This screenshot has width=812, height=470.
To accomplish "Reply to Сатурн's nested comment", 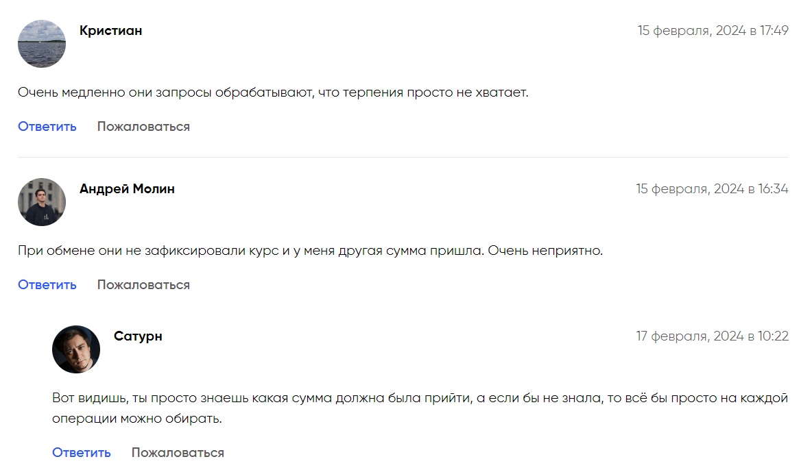I will [x=82, y=453].
